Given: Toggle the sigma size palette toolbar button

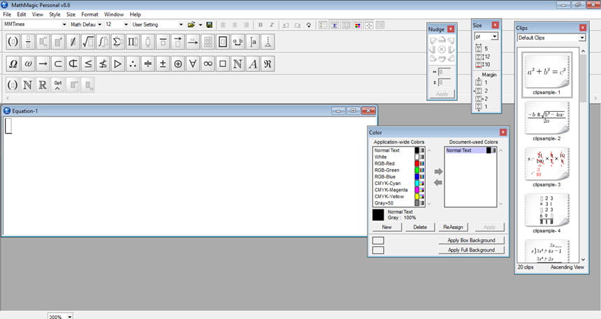Looking at the screenshot, I should (x=334, y=25).
